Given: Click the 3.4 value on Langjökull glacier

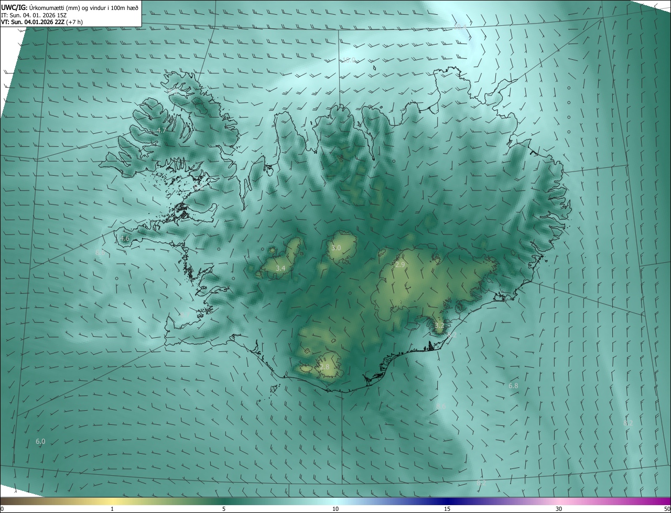Looking at the screenshot, I should (x=280, y=268).
